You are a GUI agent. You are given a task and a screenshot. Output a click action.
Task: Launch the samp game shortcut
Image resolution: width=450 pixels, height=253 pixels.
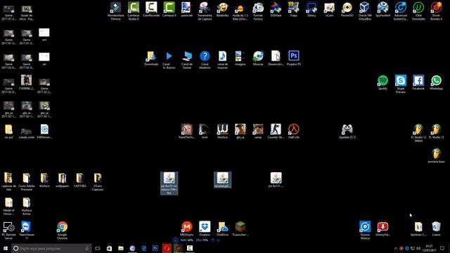(x=258, y=131)
